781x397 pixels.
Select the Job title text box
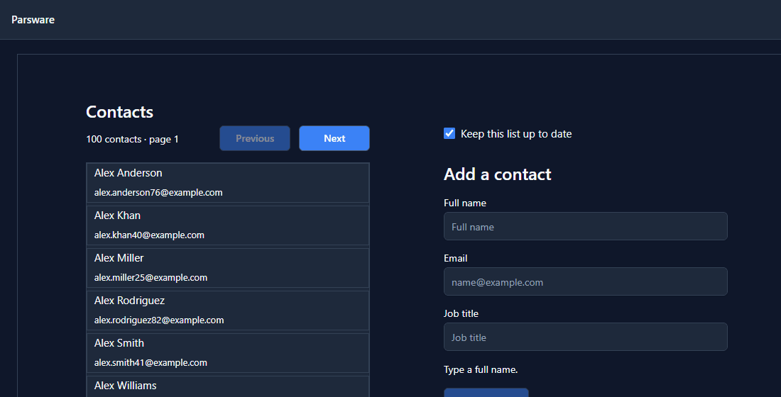coord(585,337)
